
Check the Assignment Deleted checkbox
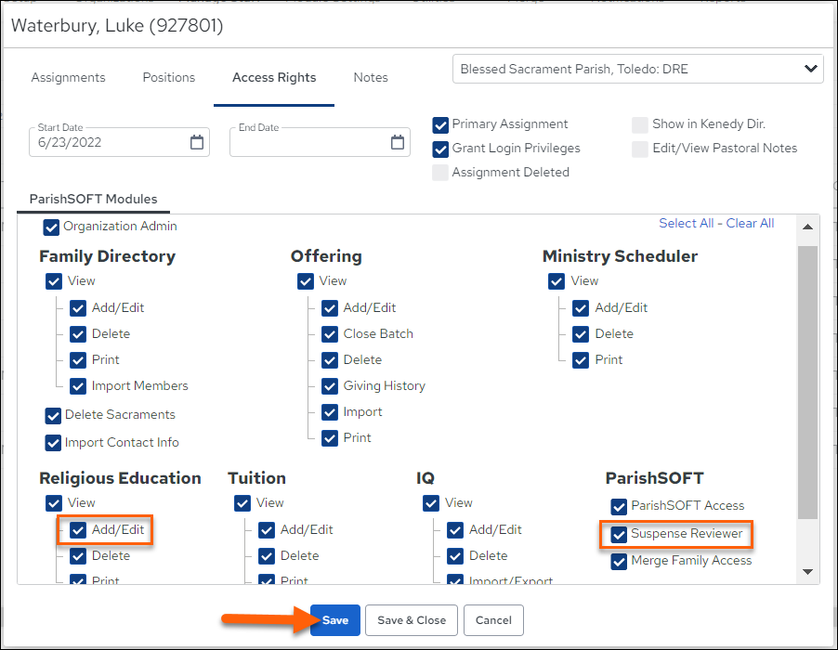440,173
